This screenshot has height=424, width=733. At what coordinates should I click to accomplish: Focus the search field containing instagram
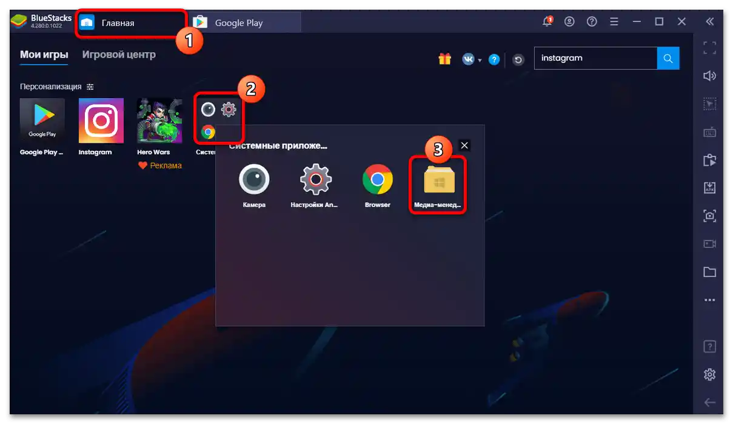[595, 58]
